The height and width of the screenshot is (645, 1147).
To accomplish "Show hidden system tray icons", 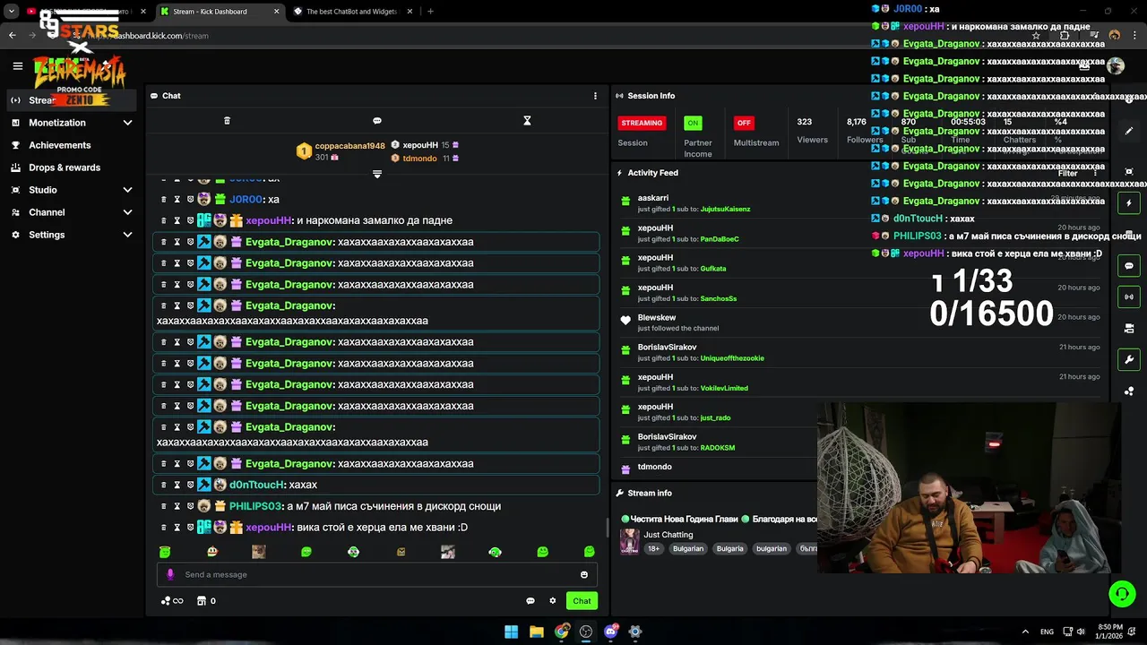I will pyautogui.click(x=1026, y=632).
